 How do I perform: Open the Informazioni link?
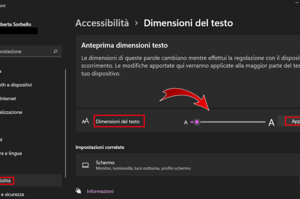click(100, 191)
